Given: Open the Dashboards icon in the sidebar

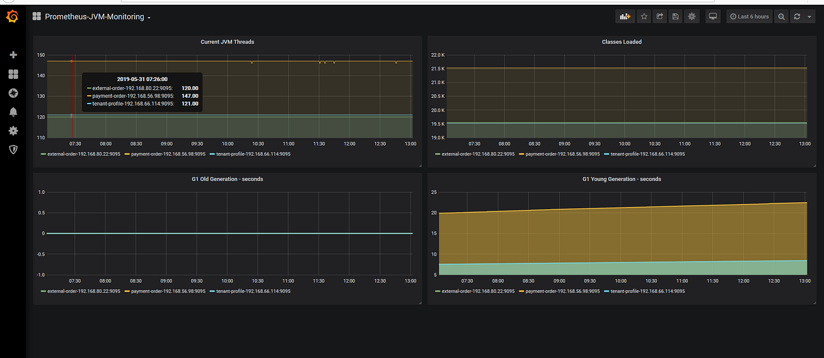Looking at the screenshot, I should click(x=13, y=74).
